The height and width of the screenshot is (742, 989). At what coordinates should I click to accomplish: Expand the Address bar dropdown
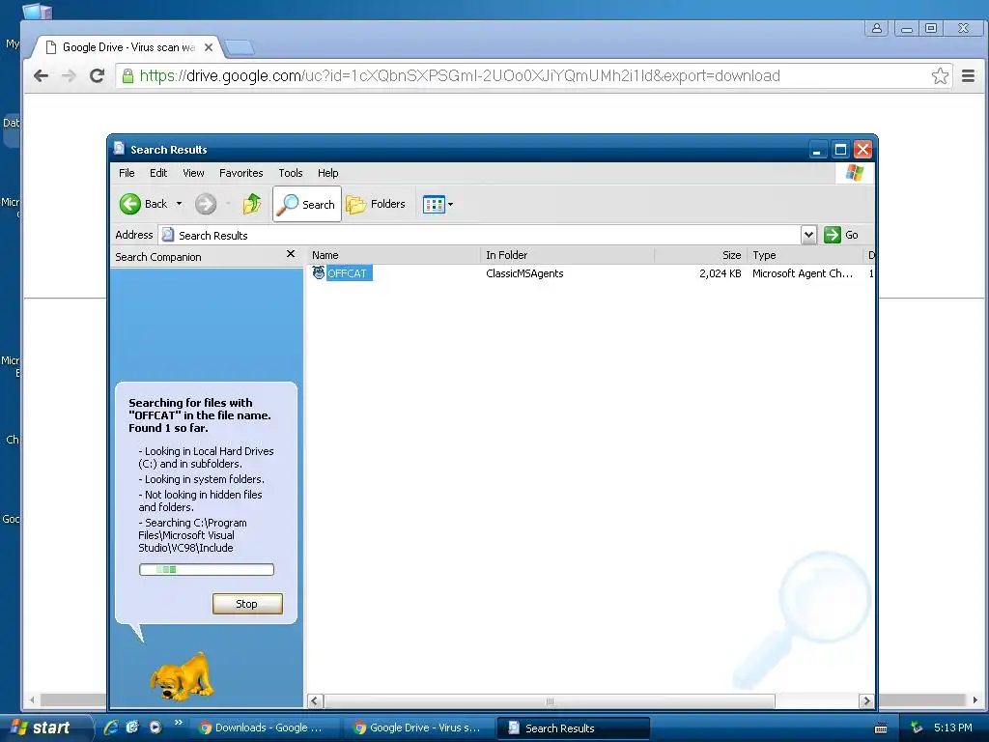(x=808, y=235)
